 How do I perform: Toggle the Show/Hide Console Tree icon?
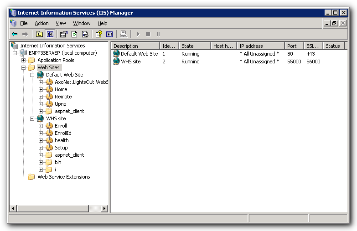pyautogui.click(x=50, y=34)
